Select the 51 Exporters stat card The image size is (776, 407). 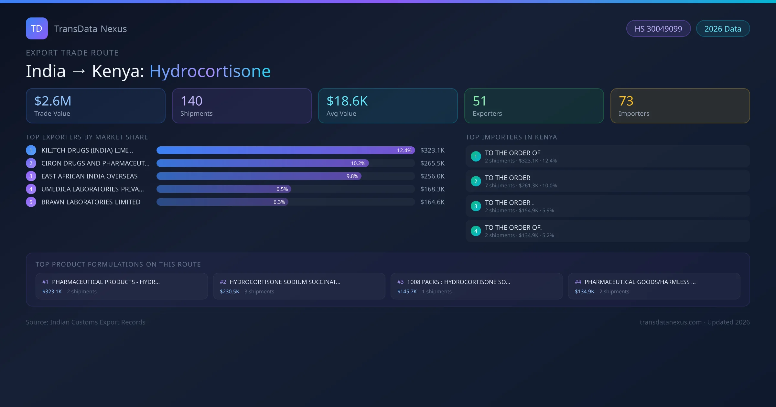534,106
